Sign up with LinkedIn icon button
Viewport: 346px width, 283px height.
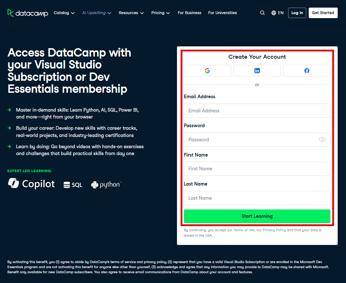pyautogui.click(x=257, y=71)
